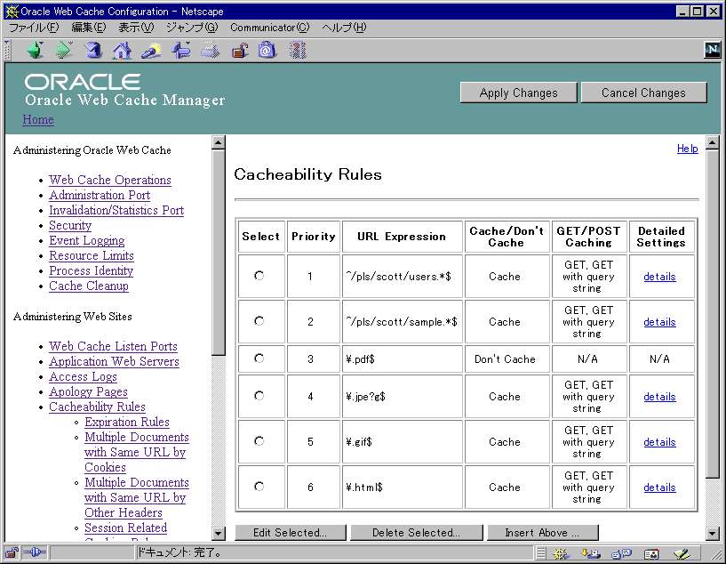Image resolution: width=726 pixels, height=564 pixels.
Task: Click the status bar connection icon
Action: (35, 552)
